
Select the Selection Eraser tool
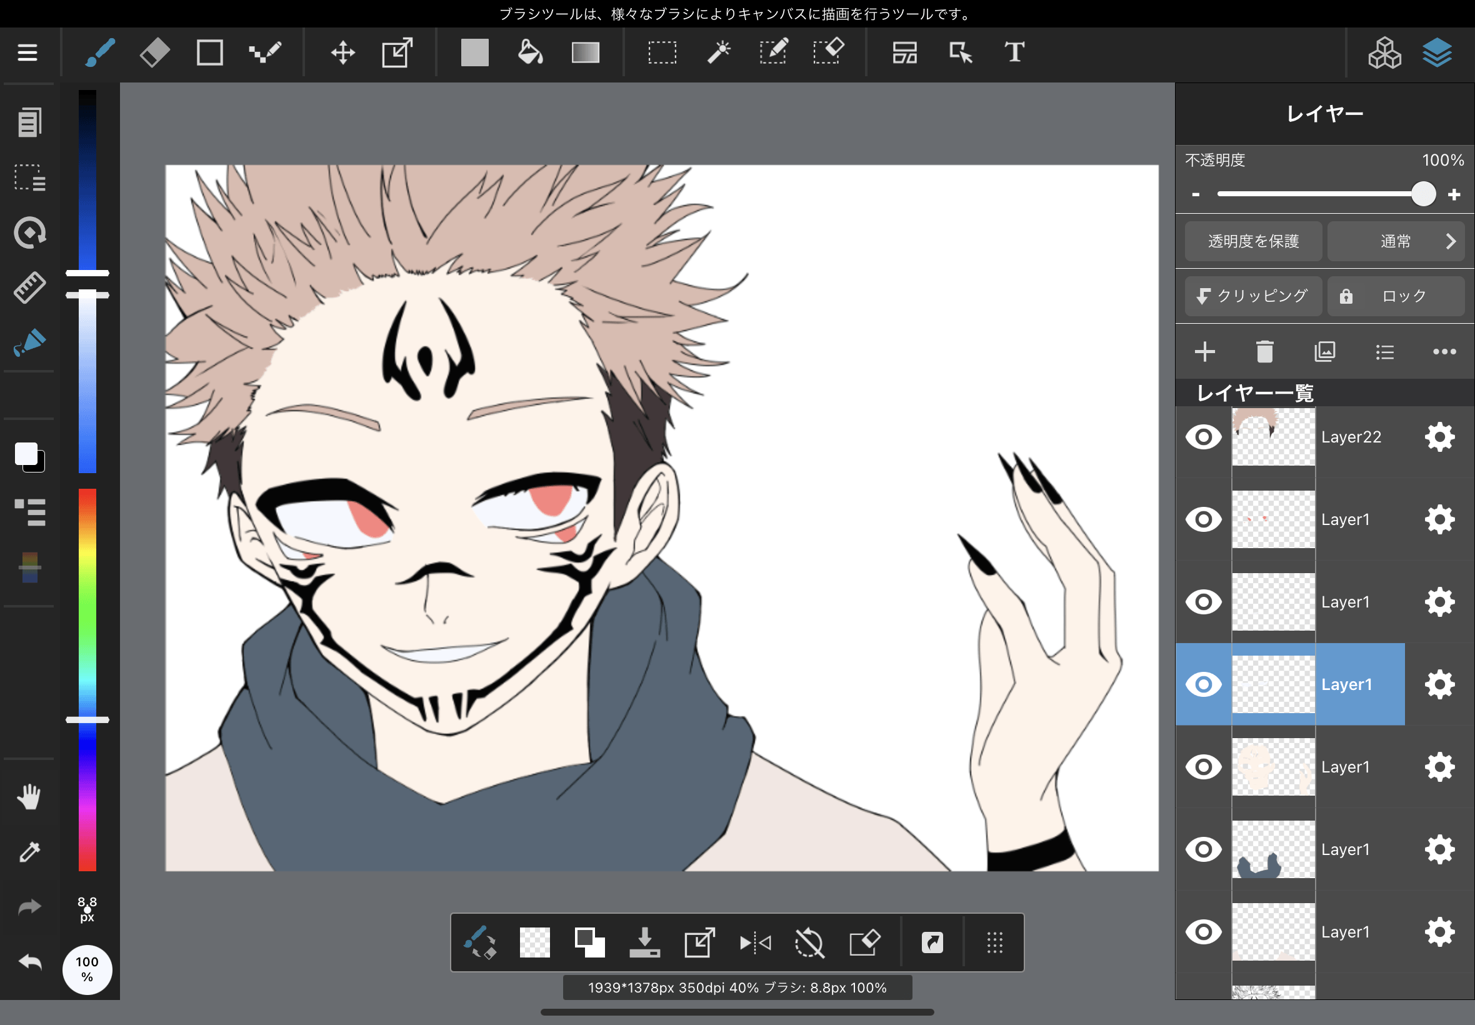pos(828,52)
